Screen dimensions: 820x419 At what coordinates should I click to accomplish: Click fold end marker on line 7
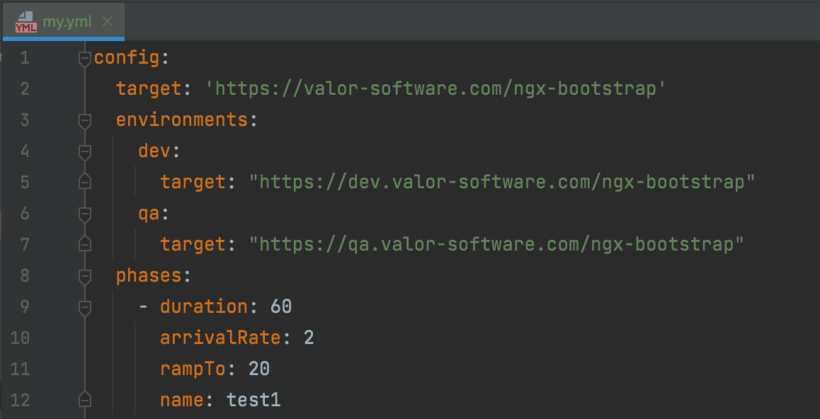pyautogui.click(x=85, y=244)
